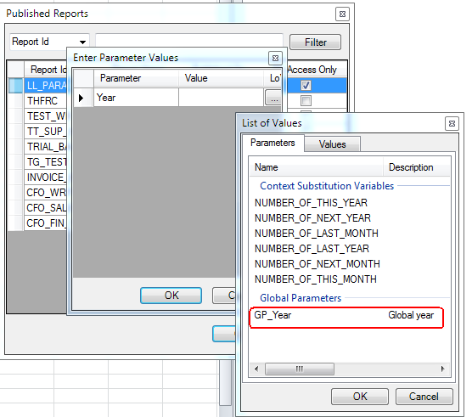Click Cancel in List of Values dialog
The image size is (472, 417).
click(x=424, y=397)
